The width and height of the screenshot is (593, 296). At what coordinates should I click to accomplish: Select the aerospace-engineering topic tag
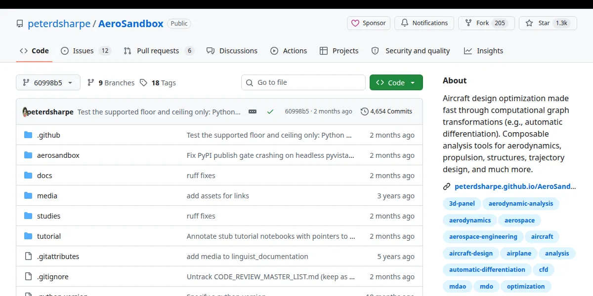tap(483, 237)
